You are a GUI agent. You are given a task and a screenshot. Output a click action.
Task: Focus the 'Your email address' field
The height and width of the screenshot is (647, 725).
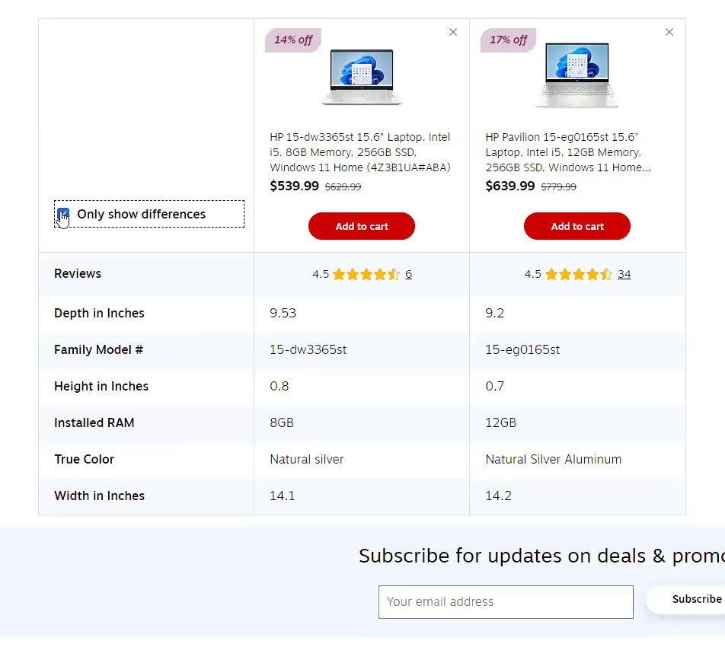click(506, 601)
